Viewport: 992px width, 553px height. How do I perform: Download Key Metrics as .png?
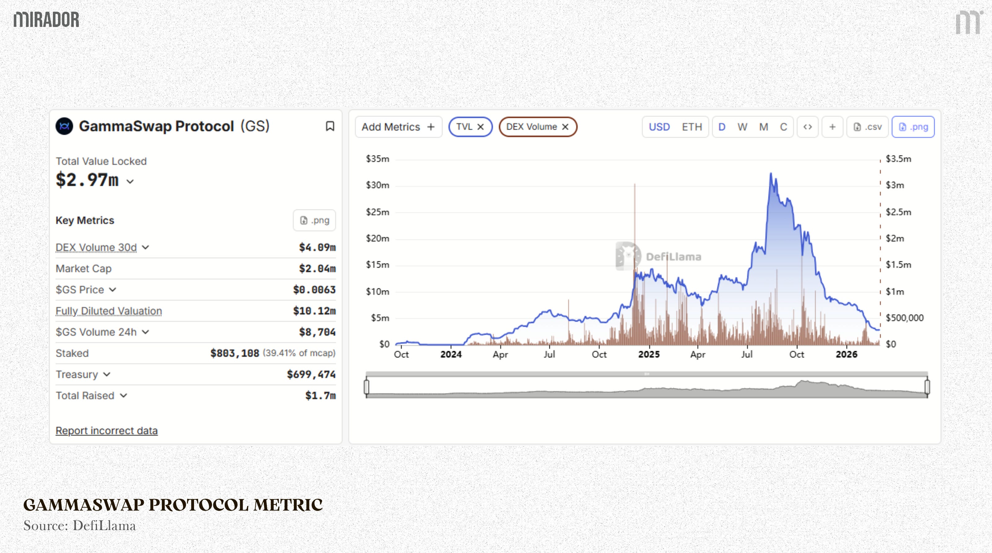tap(314, 220)
